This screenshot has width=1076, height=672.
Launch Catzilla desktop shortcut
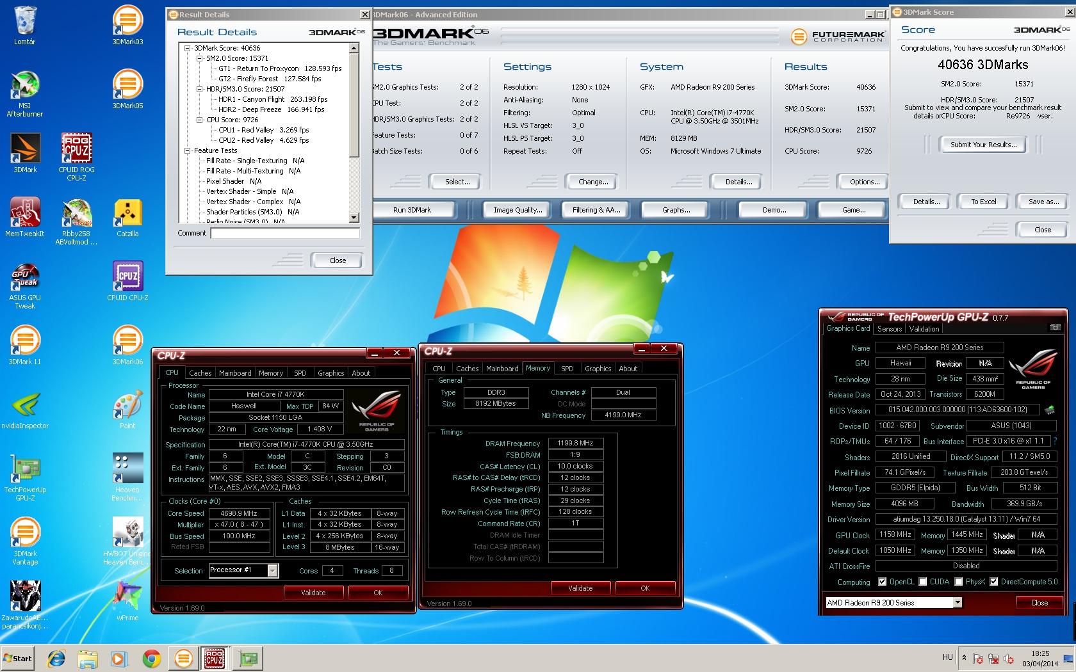[x=127, y=218]
